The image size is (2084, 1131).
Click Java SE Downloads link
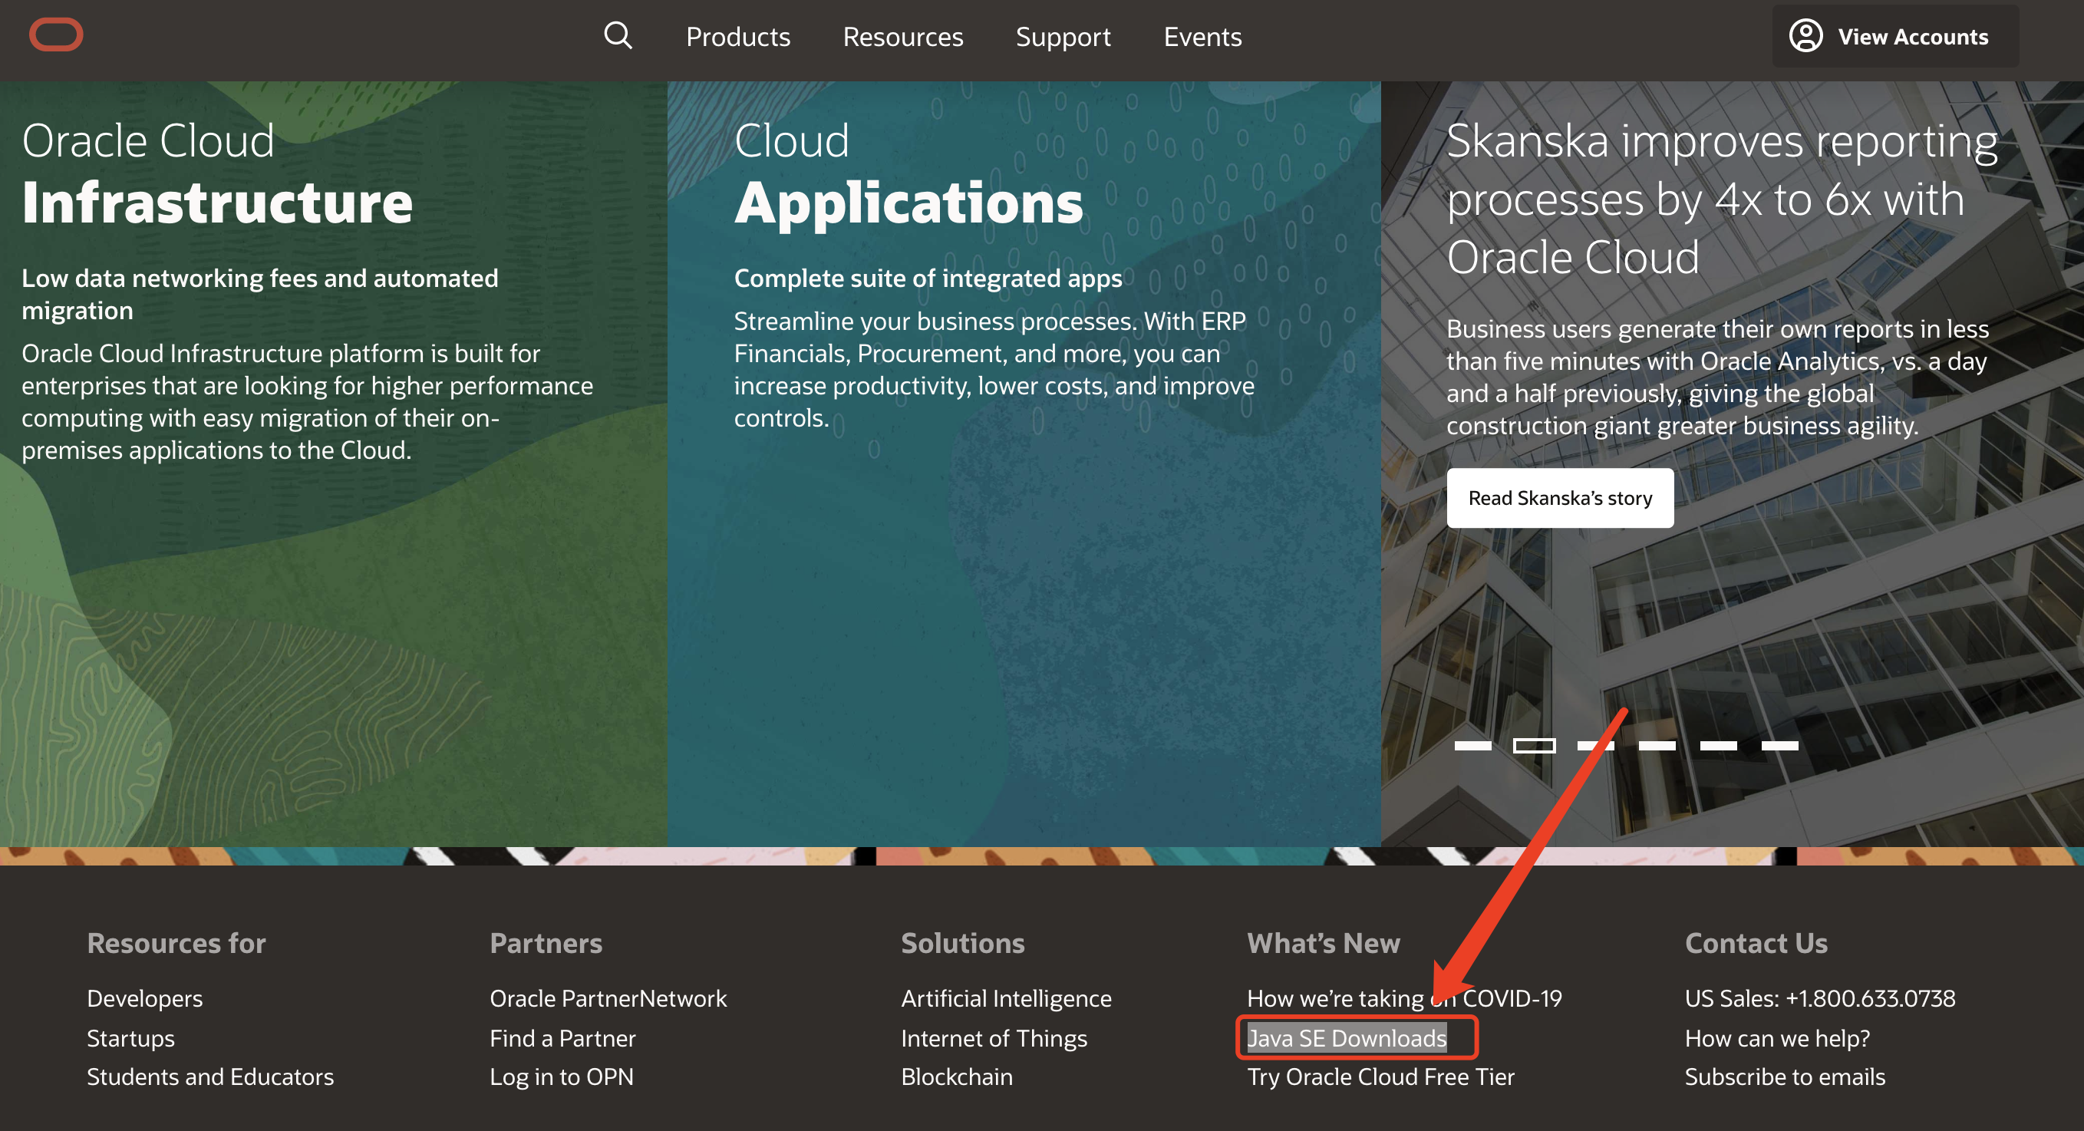[x=1347, y=1038]
